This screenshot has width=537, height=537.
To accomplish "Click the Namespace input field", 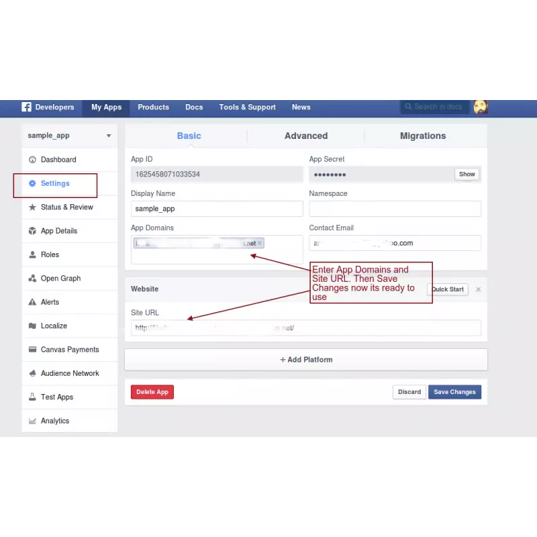I will [x=395, y=209].
